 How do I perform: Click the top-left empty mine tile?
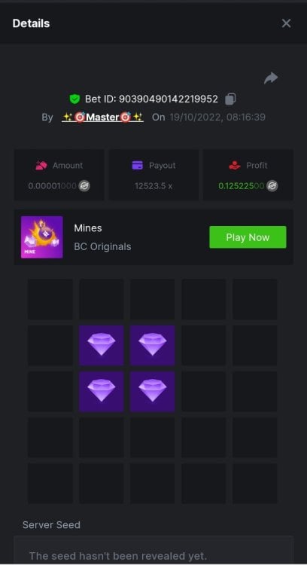[x=50, y=299]
